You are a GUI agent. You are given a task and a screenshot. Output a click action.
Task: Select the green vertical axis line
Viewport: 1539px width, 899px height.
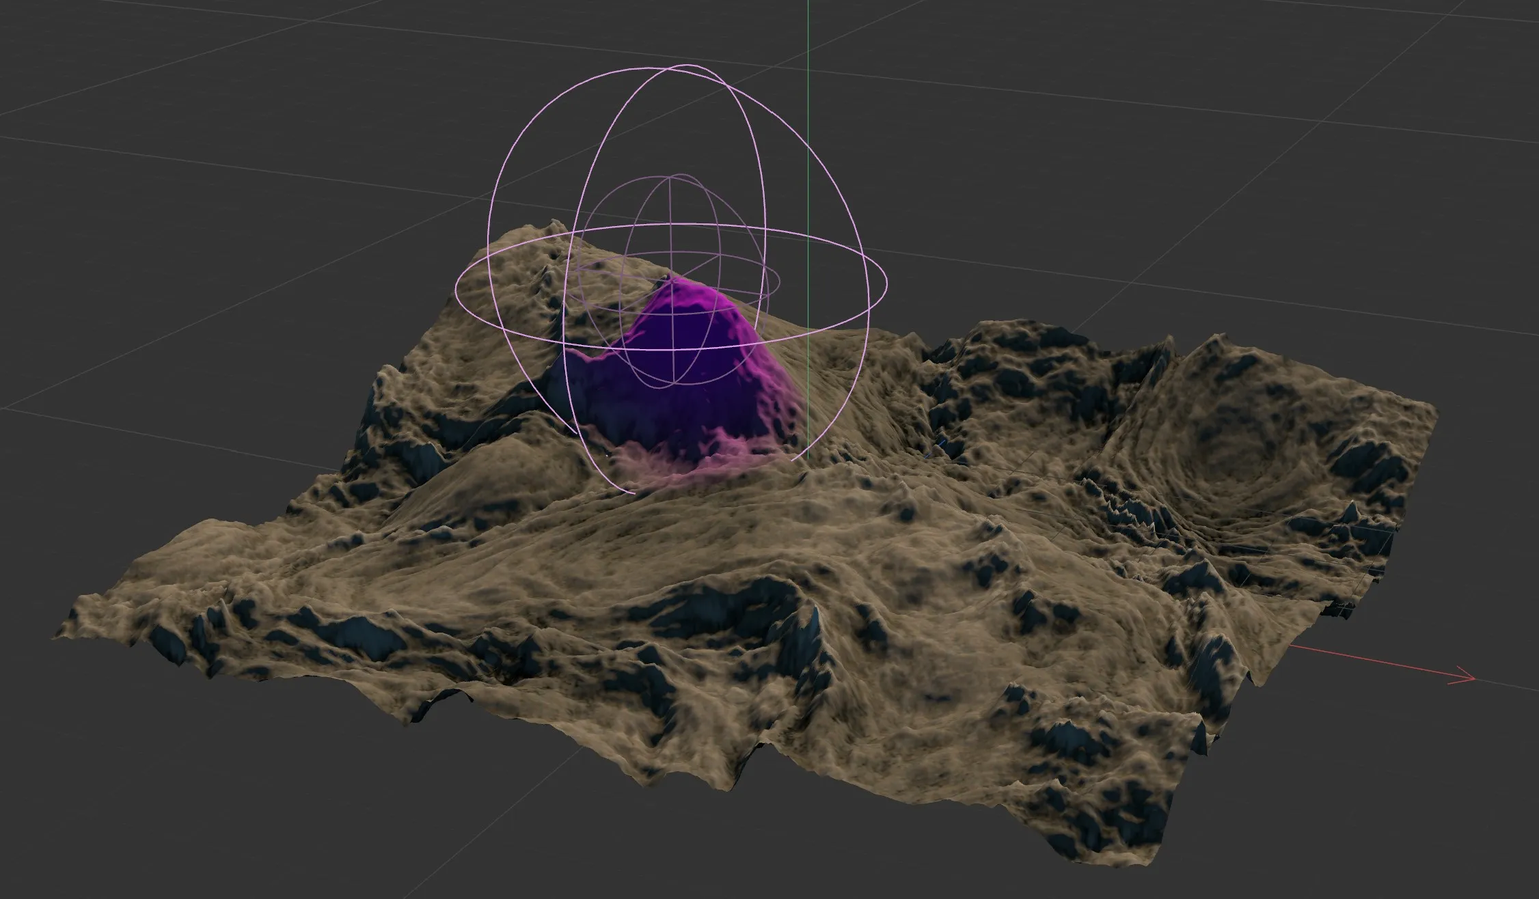pyautogui.click(x=808, y=102)
